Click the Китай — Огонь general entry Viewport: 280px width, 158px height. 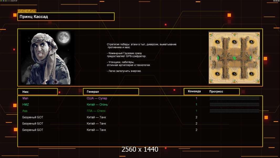pos(97,105)
